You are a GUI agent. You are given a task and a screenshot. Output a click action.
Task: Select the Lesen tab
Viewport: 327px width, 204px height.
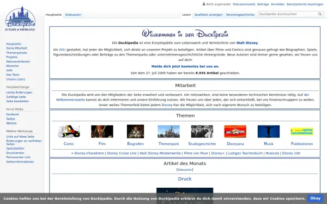pos(186,15)
